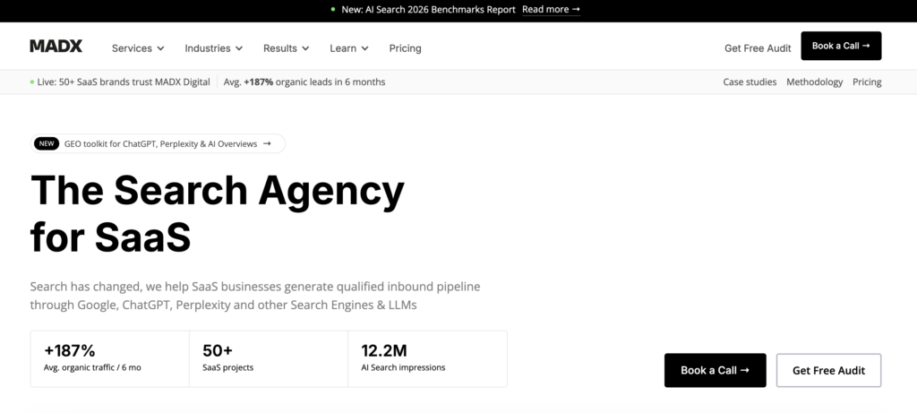Click the hero Book a Call button
Viewport: 917px width, 413px height.
click(x=715, y=370)
